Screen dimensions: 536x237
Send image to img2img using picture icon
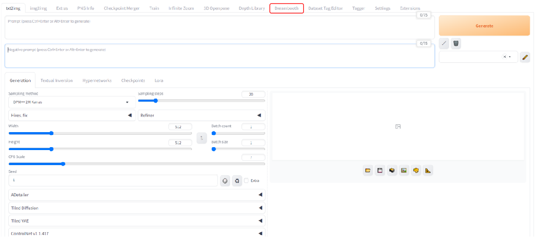[404, 170]
